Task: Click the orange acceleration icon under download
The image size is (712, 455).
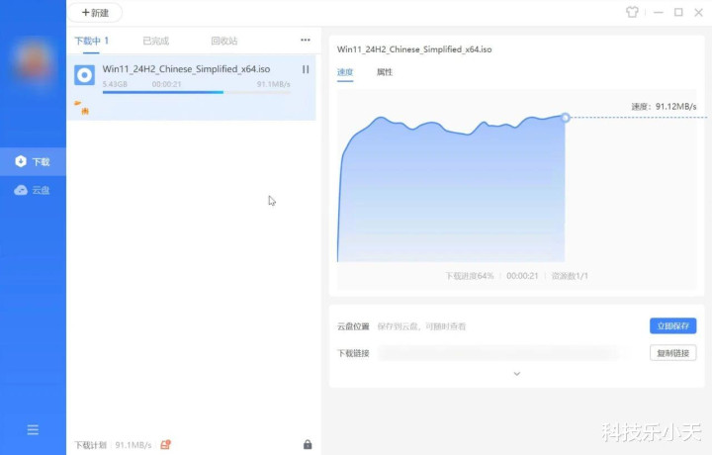Action: click(82, 107)
